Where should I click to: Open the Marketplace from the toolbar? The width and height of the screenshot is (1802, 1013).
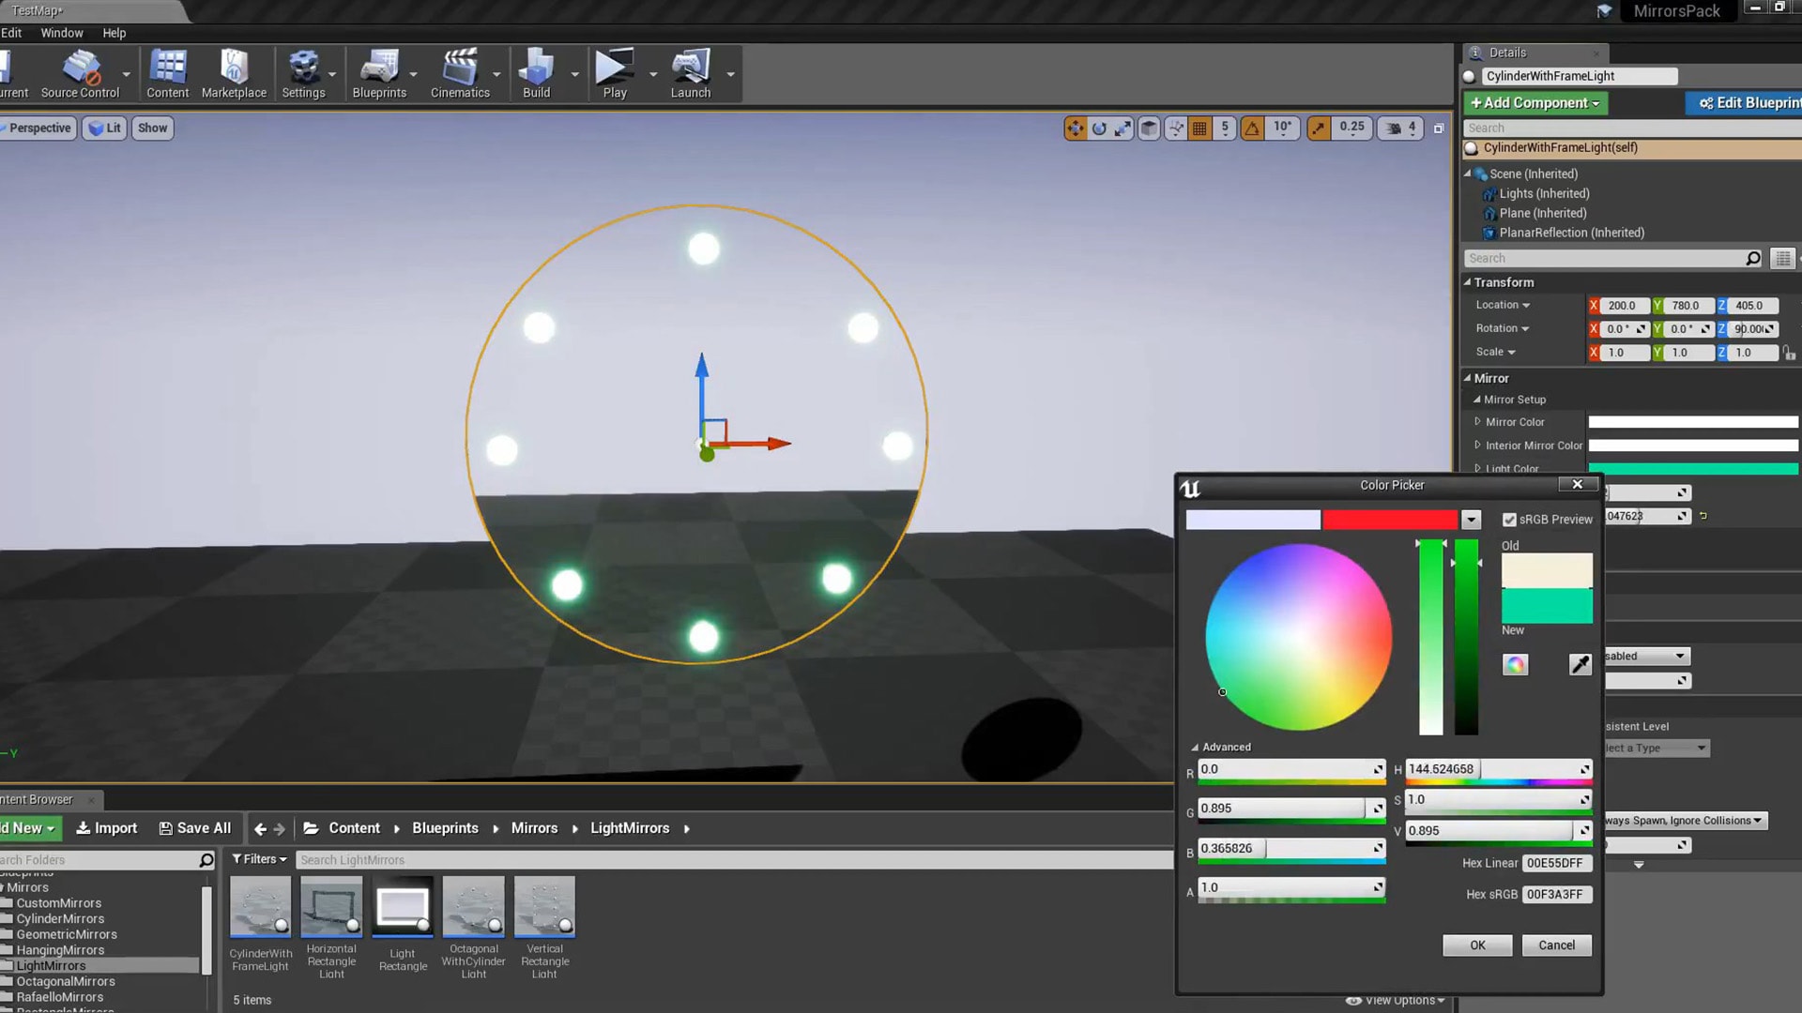point(234,73)
